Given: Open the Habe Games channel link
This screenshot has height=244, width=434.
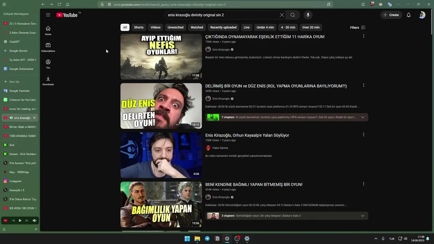Looking at the screenshot, I should [x=220, y=148].
